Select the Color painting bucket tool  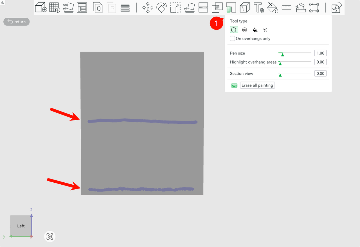coord(272,8)
